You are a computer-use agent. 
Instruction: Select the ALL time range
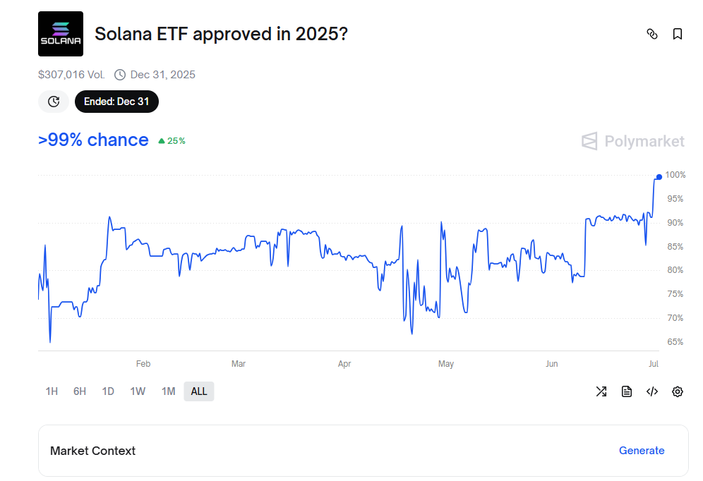(x=199, y=391)
